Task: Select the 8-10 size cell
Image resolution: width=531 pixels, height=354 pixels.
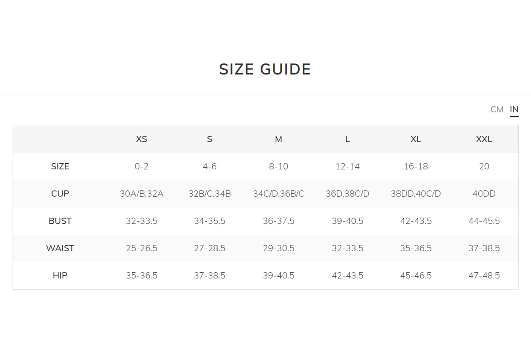Action: pos(278,166)
